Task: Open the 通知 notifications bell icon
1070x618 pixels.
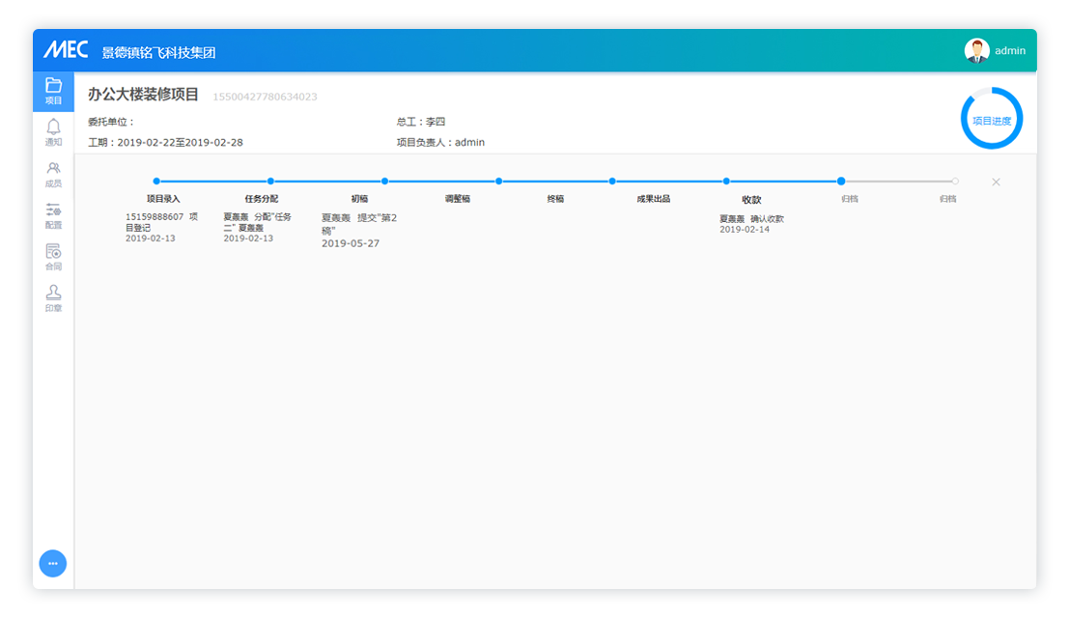Action: [x=53, y=132]
